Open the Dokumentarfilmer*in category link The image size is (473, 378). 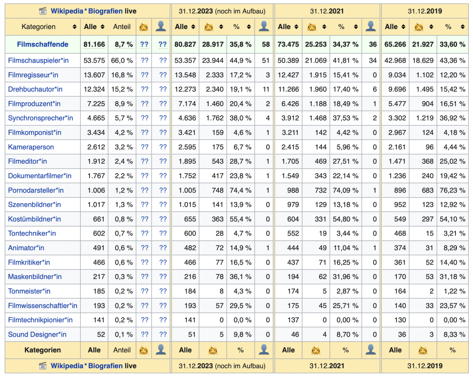tap(40, 176)
